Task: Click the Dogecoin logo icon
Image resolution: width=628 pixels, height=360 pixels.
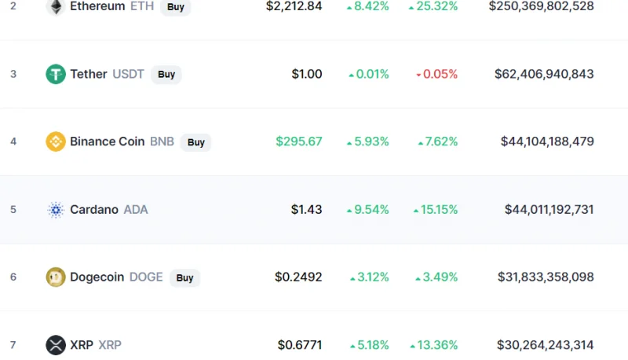Action: [x=56, y=277]
